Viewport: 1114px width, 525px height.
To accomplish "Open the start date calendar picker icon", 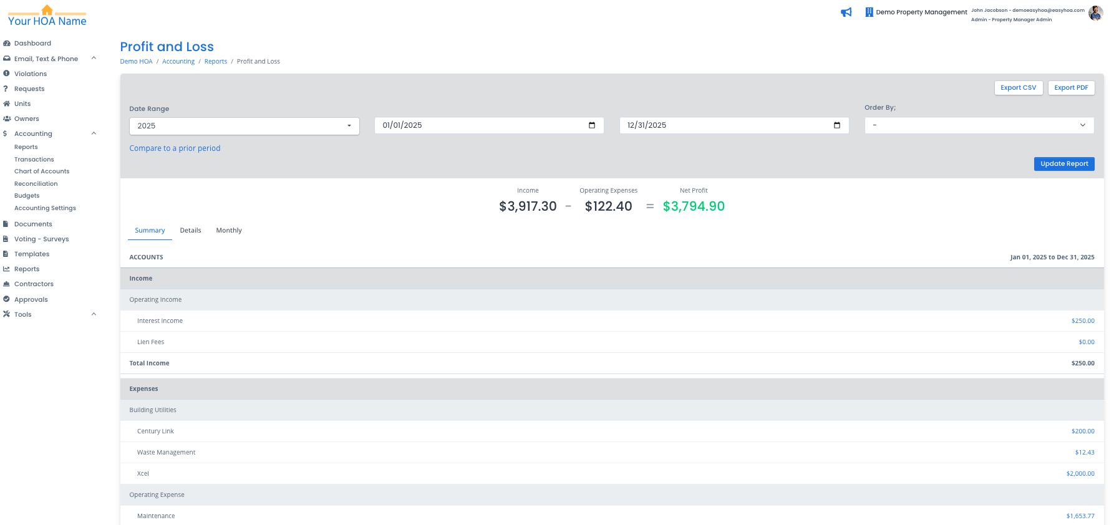I will pyautogui.click(x=592, y=125).
